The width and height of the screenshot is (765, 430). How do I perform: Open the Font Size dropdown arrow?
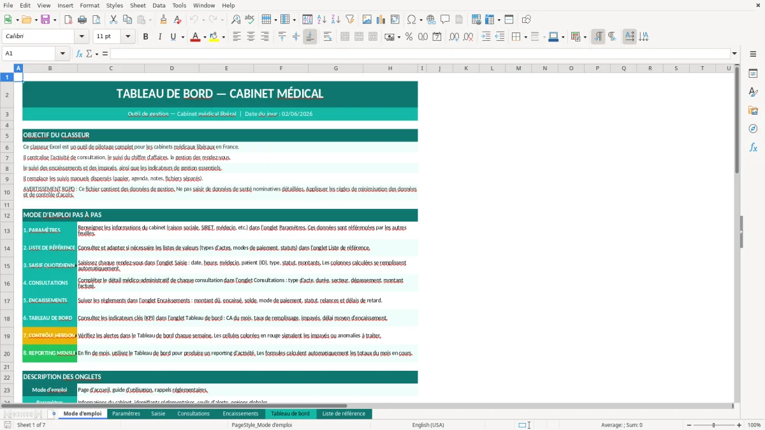(x=128, y=37)
